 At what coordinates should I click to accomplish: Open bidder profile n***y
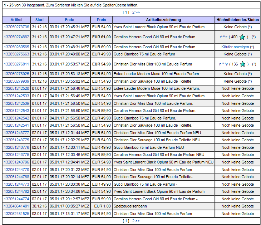click(223, 64)
